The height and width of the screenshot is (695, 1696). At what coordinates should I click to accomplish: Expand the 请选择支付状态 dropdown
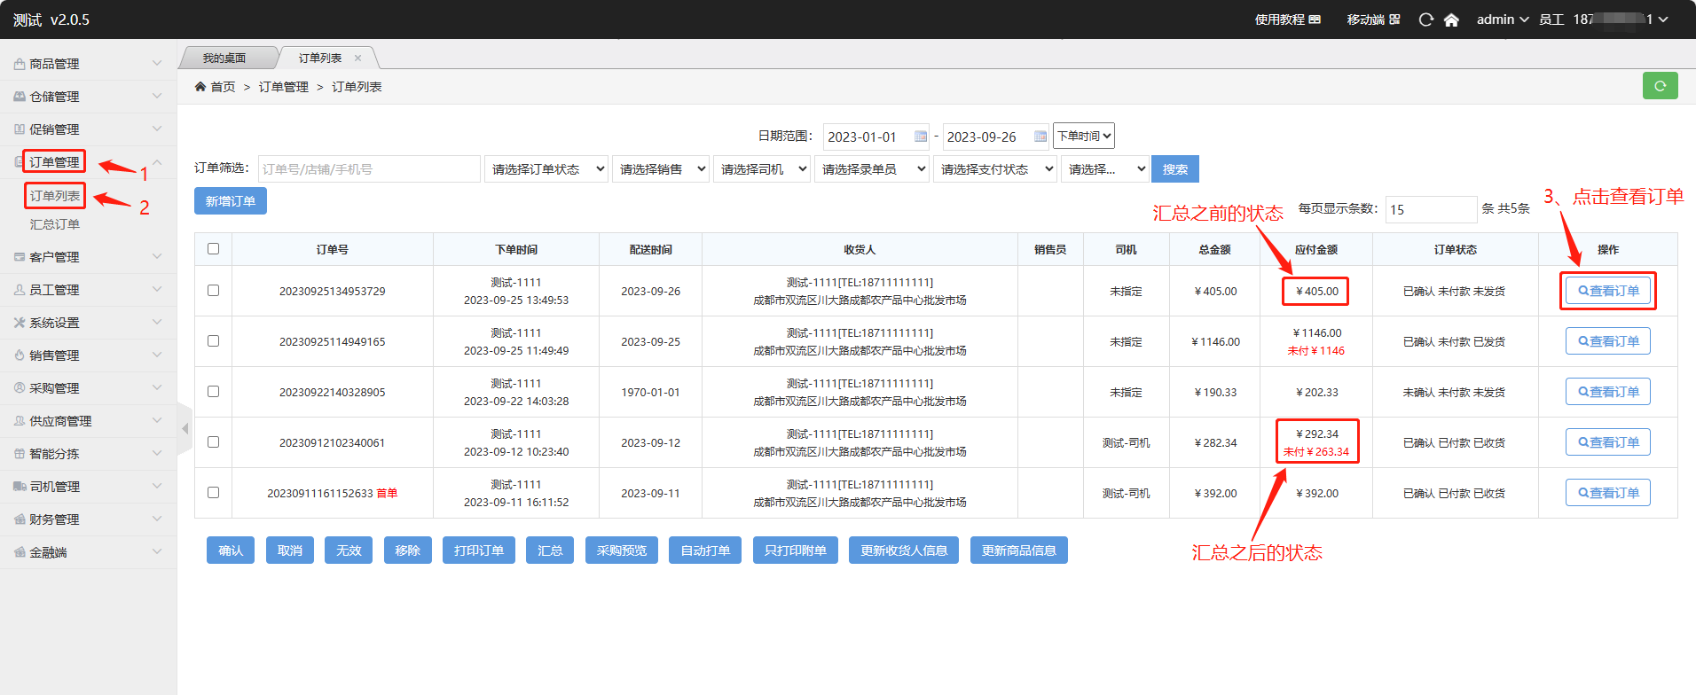tap(994, 169)
